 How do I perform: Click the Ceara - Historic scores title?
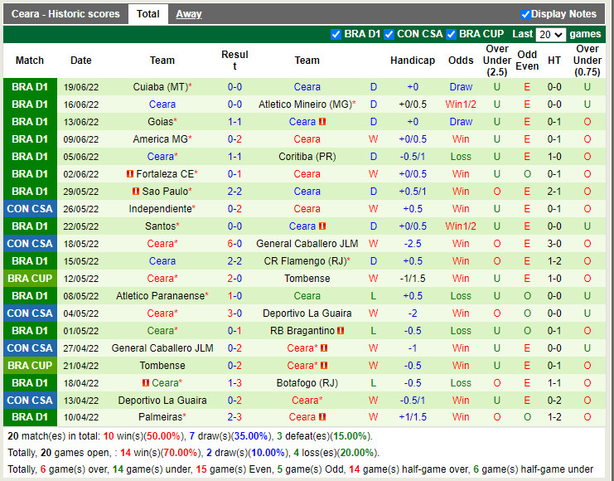point(65,14)
